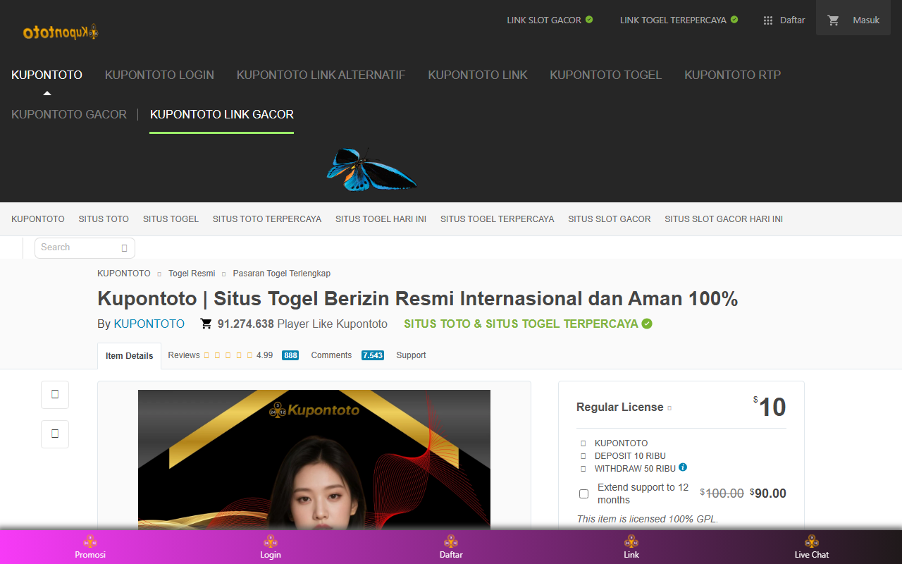Image resolution: width=902 pixels, height=564 pixels.
Task: Click the Pasaran Togel Terlengkap breadcrumb
Action: pos(282,274)
